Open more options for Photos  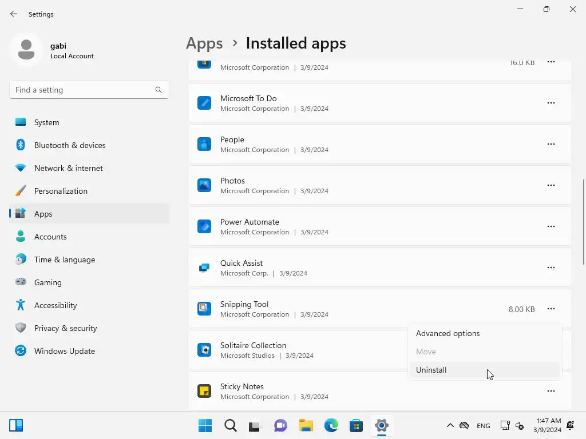click(x=551, y=185)
